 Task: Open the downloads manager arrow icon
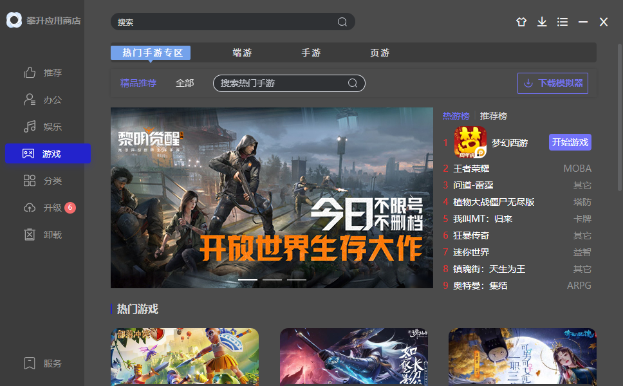542,22
